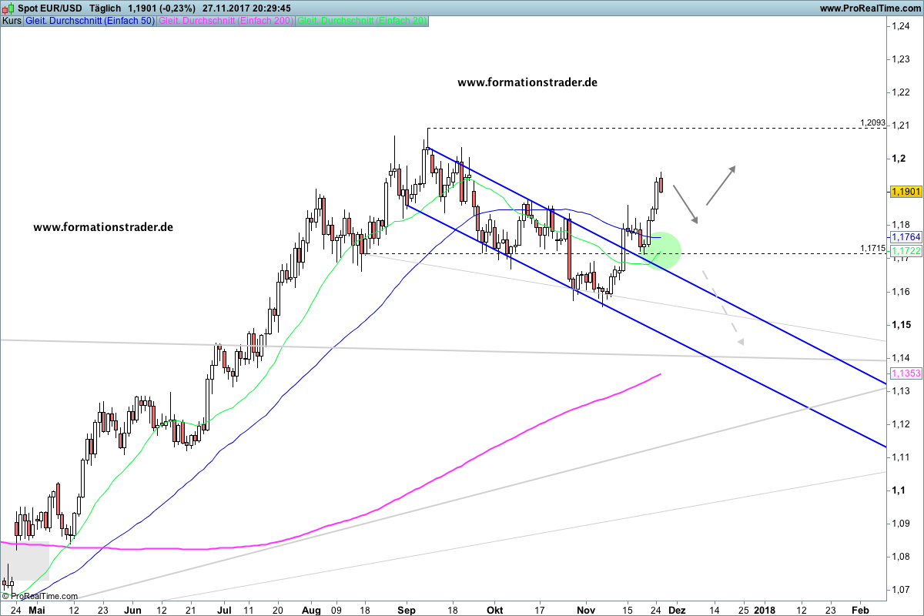Screen dimensions: 924x616
Task: Open the www.ProRealTime.com link at top right
Action: (x=870, y=8)
